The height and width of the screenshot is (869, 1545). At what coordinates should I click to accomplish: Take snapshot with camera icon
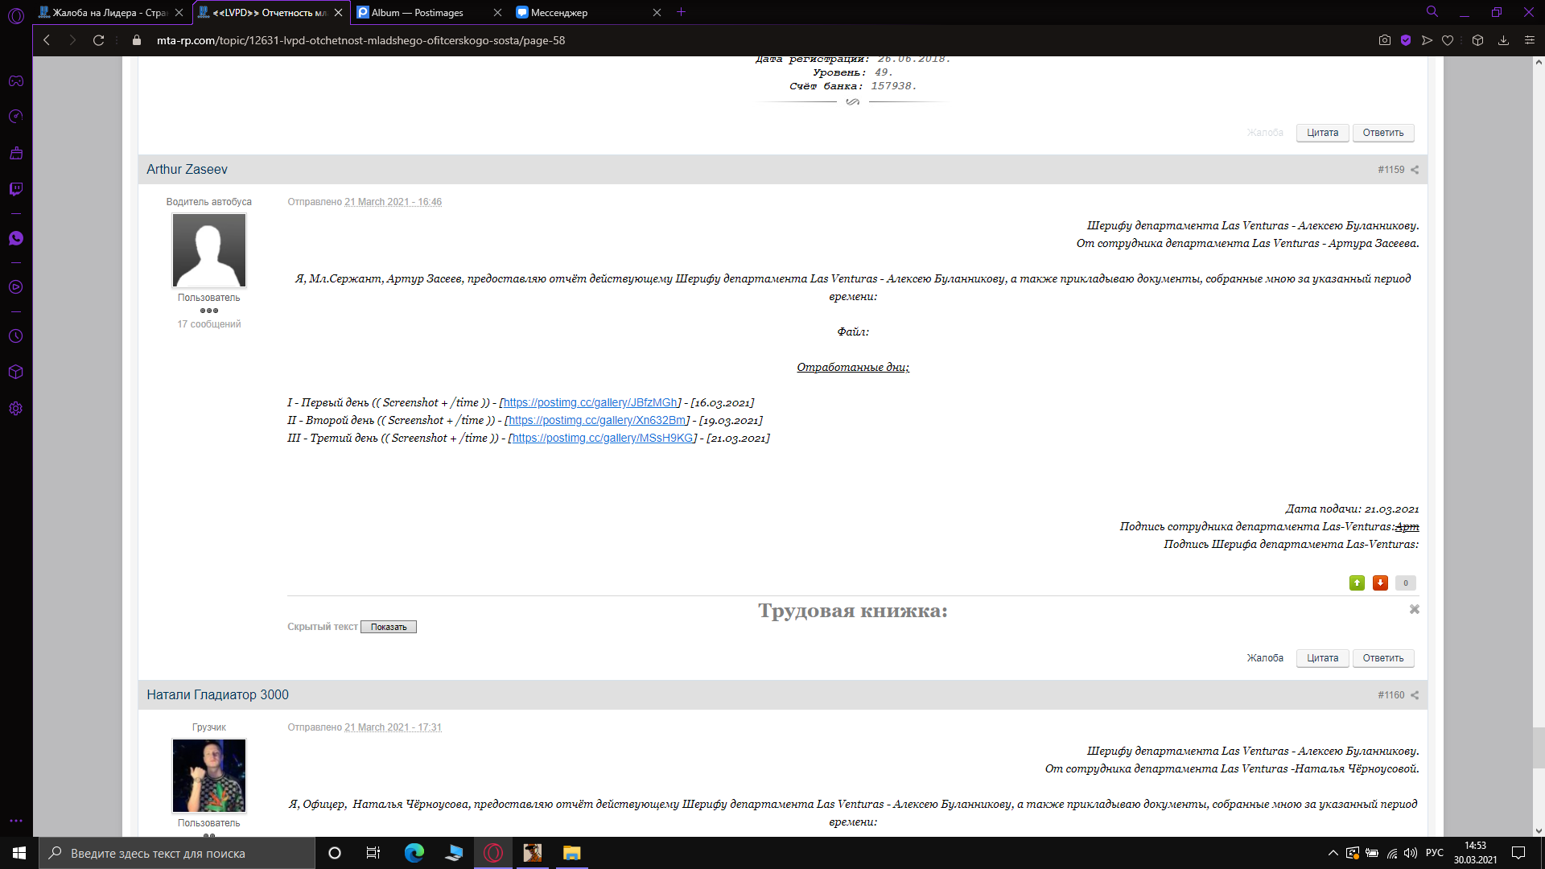1384,40
